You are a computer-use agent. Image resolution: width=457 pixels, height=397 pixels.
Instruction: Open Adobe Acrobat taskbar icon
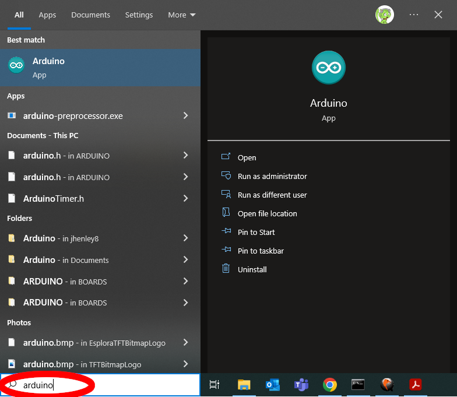tap(415, 385)
